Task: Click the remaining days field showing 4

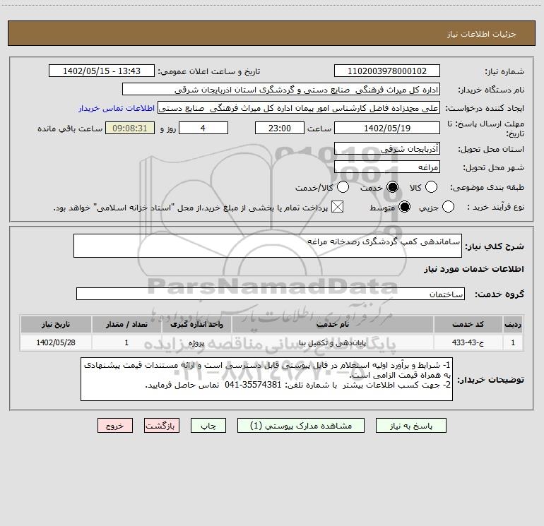Action: [203, 128]
